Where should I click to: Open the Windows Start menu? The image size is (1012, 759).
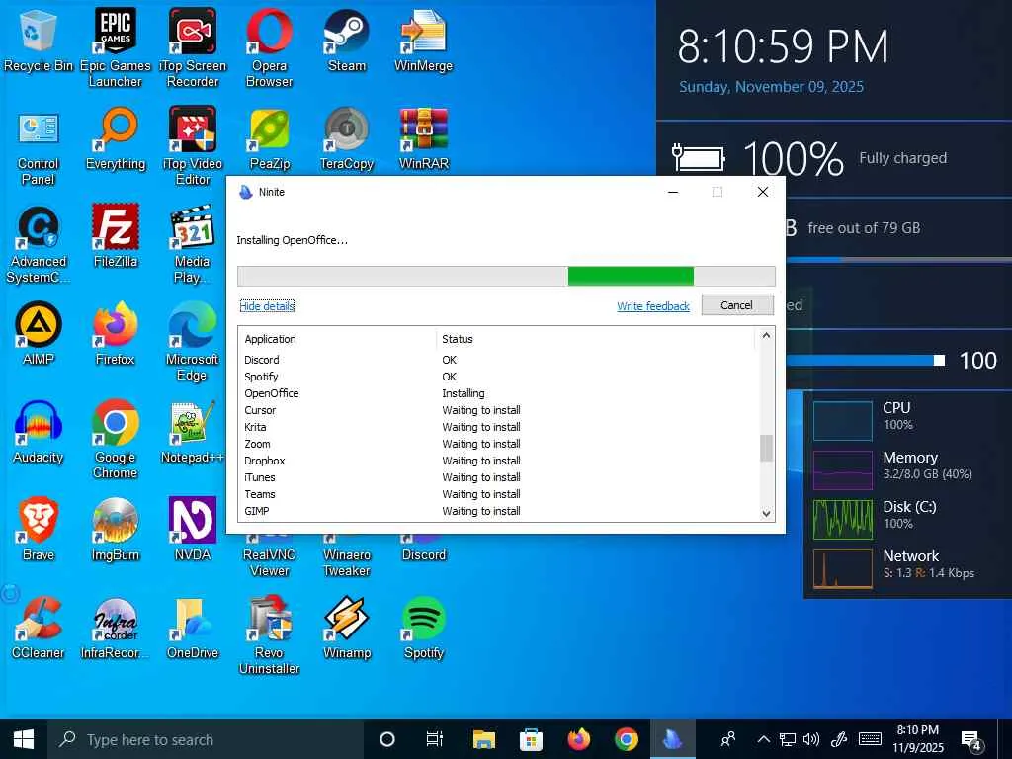tap(24, 739)
